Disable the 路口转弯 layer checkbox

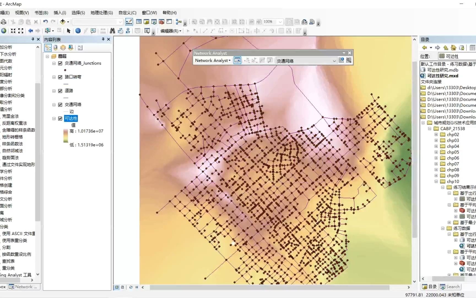point(60,77)
